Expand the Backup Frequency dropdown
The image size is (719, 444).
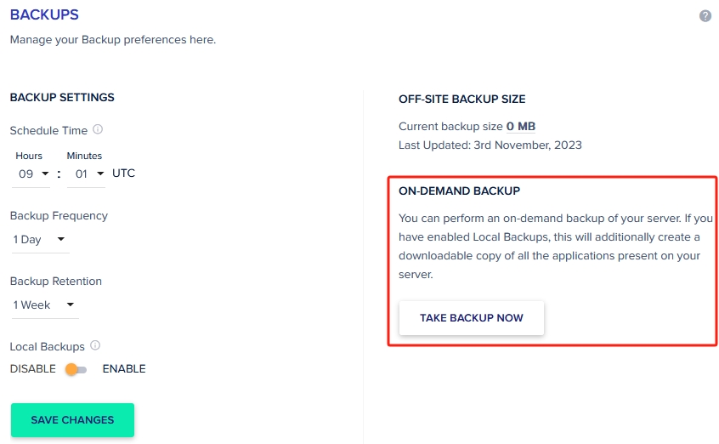coord(39,240)
